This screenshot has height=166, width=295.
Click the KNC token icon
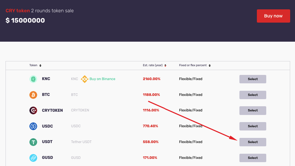33,79
